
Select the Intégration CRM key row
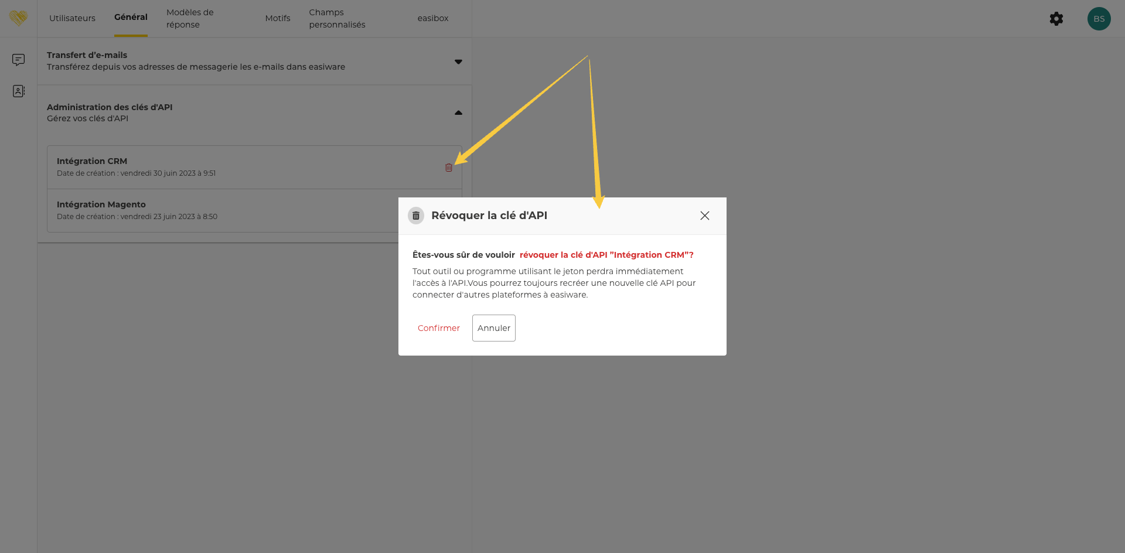pyautogui.click(x=234, y=167)
